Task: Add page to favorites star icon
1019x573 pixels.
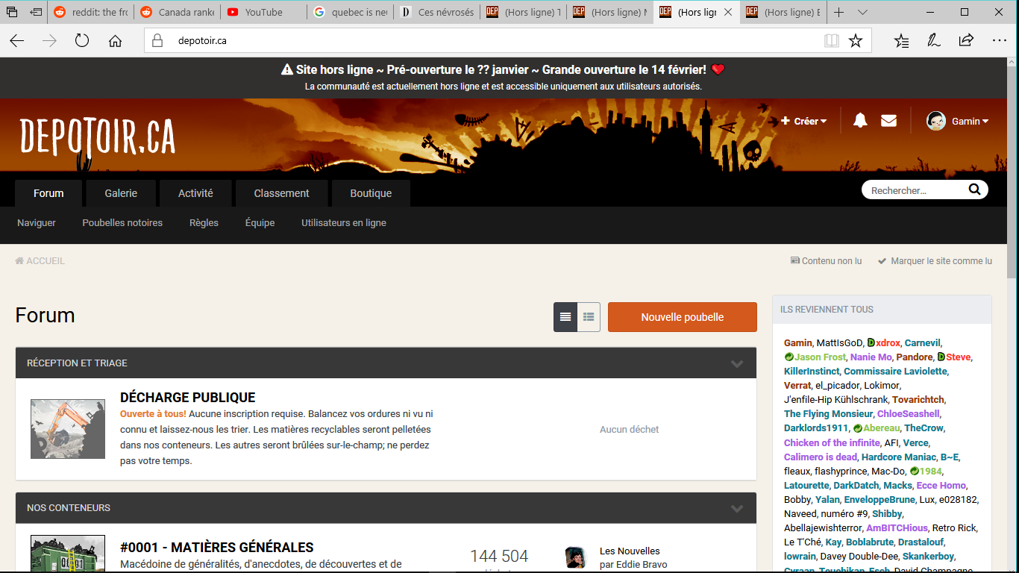Action: 856,41
